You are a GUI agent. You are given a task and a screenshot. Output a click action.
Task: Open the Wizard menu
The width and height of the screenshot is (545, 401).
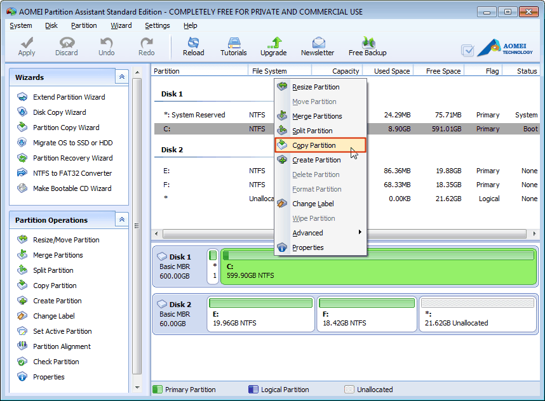(x=121, y=25)
